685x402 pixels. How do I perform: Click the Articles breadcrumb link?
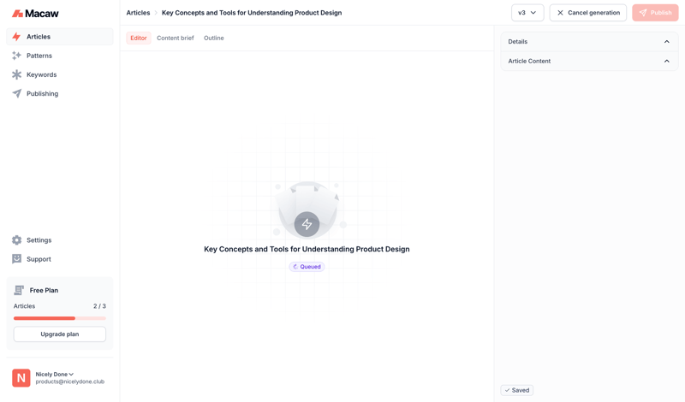[138, 13]
